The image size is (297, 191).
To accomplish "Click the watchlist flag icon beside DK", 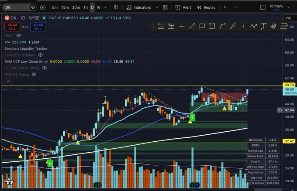I will [33, 7].
